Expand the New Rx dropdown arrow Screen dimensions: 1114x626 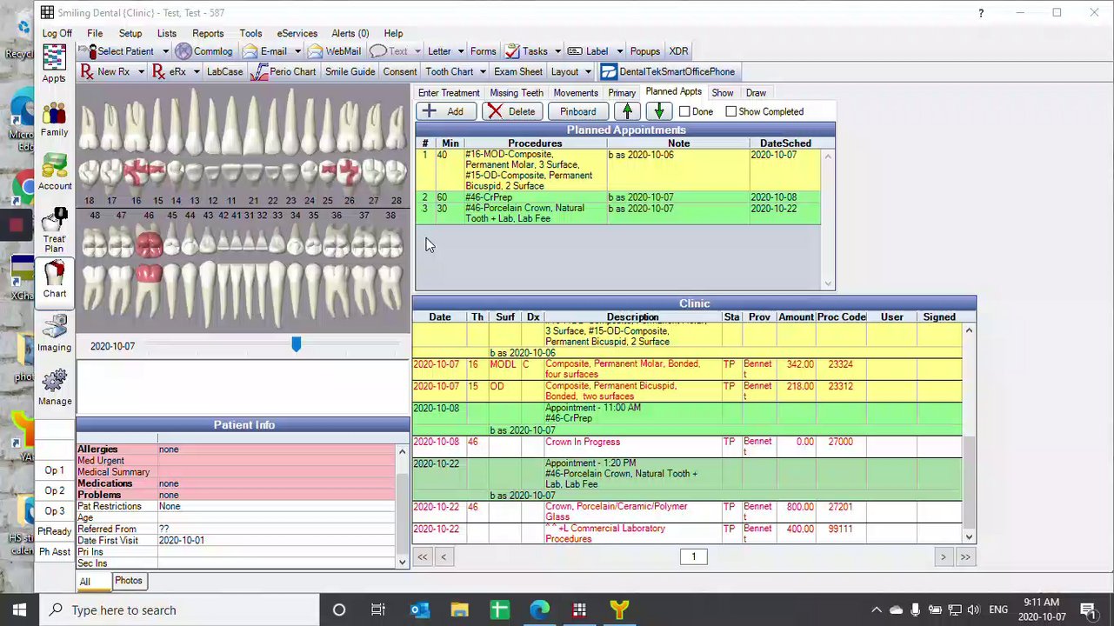(141, 72)
